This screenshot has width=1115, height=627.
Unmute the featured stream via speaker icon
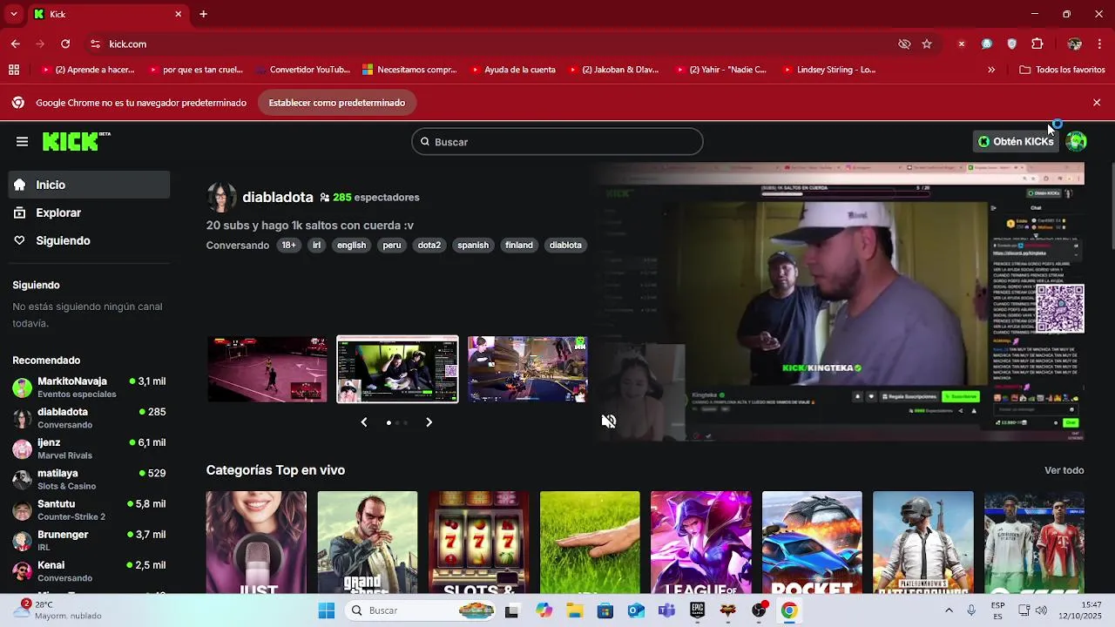(609, 421)
